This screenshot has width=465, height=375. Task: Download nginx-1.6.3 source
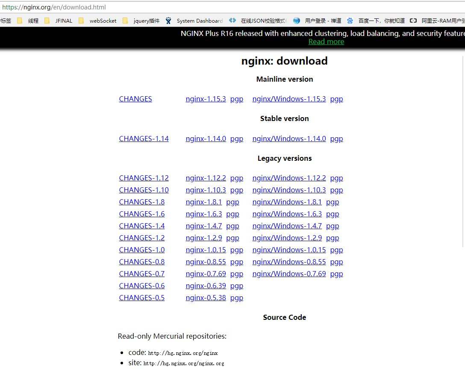[204, 214]
